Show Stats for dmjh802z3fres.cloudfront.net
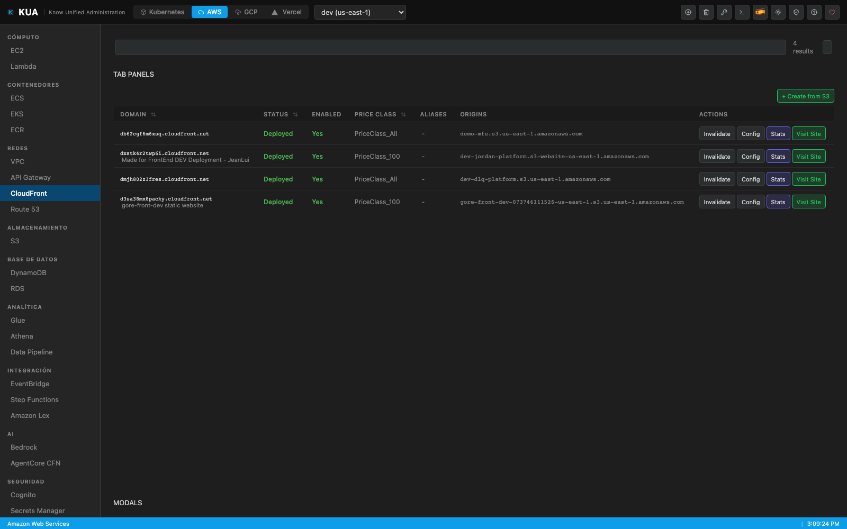This screenshot has width=847, height=529. pos(778,179)
